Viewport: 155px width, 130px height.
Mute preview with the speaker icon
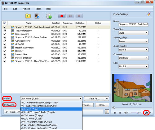(126, 113)
